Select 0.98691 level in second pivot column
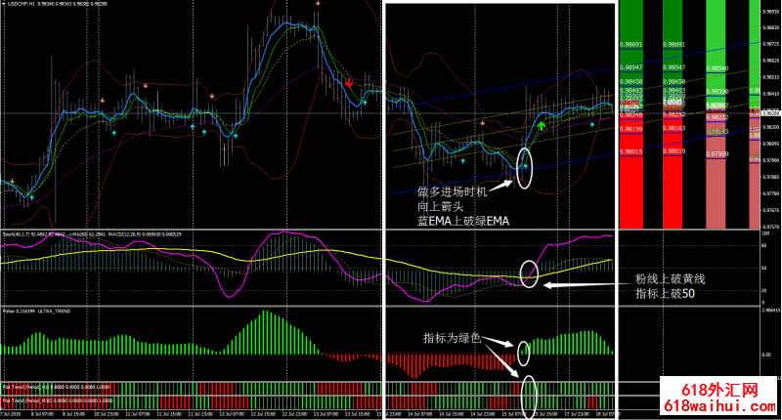 coord(673,44)
